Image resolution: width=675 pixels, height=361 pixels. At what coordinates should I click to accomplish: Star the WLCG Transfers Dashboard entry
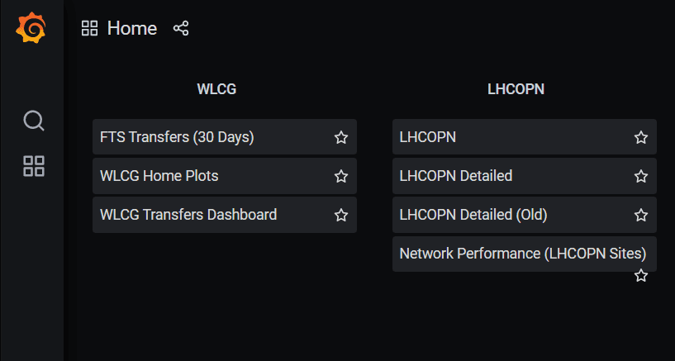(341, 215)
